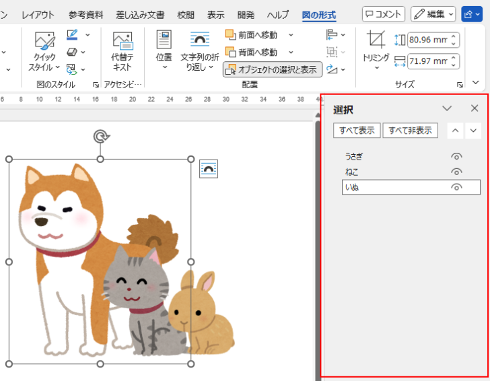This screenshot has height=381, width=490.
Task: Toggle visibility of いぬ object
Action: (456, 187)
